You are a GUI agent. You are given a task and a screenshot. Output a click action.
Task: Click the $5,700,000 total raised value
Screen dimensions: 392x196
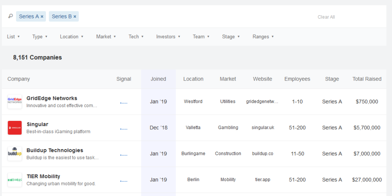[x=367, y=128]
